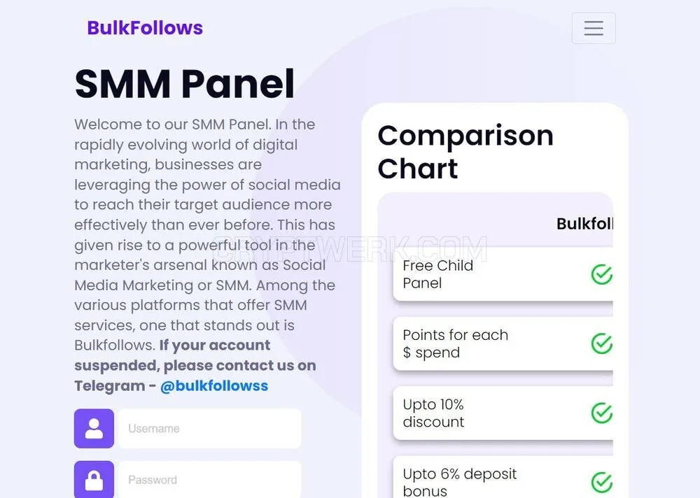Click the checkmark beside Upto 10% discount

pos(602,413)
